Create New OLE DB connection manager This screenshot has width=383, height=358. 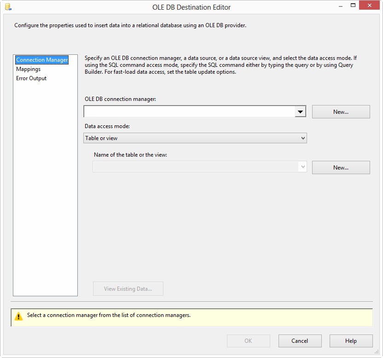(x=341, y=112)
